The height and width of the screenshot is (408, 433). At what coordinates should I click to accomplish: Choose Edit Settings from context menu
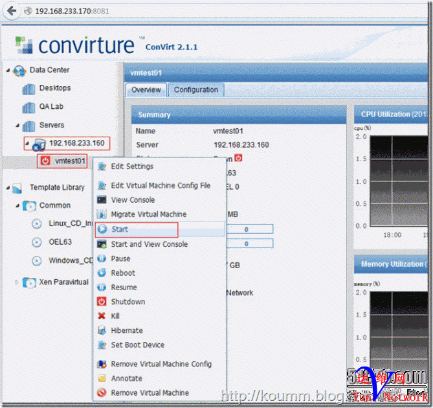pos(160,166)
